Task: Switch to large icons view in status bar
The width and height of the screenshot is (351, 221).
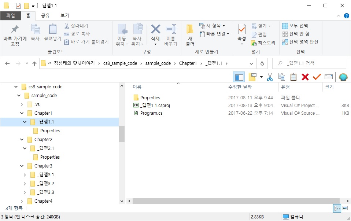Action: click(345, 208)
